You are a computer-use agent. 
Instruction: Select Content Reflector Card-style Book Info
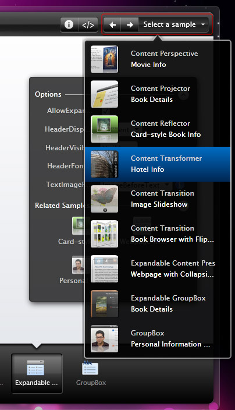[158, 129]
